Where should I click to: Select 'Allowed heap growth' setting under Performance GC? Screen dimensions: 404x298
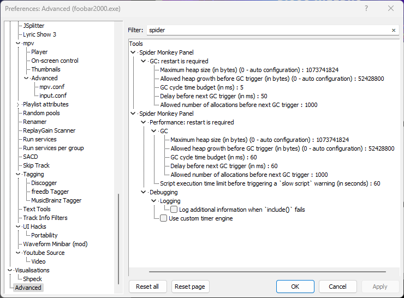(282, 148)
